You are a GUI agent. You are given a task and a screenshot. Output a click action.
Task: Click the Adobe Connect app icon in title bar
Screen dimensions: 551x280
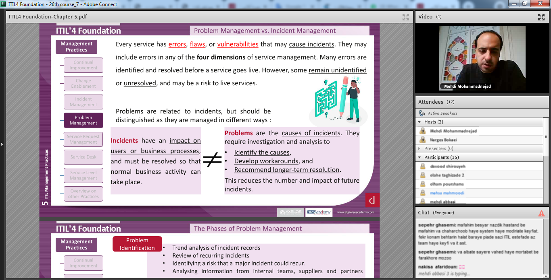4,4
